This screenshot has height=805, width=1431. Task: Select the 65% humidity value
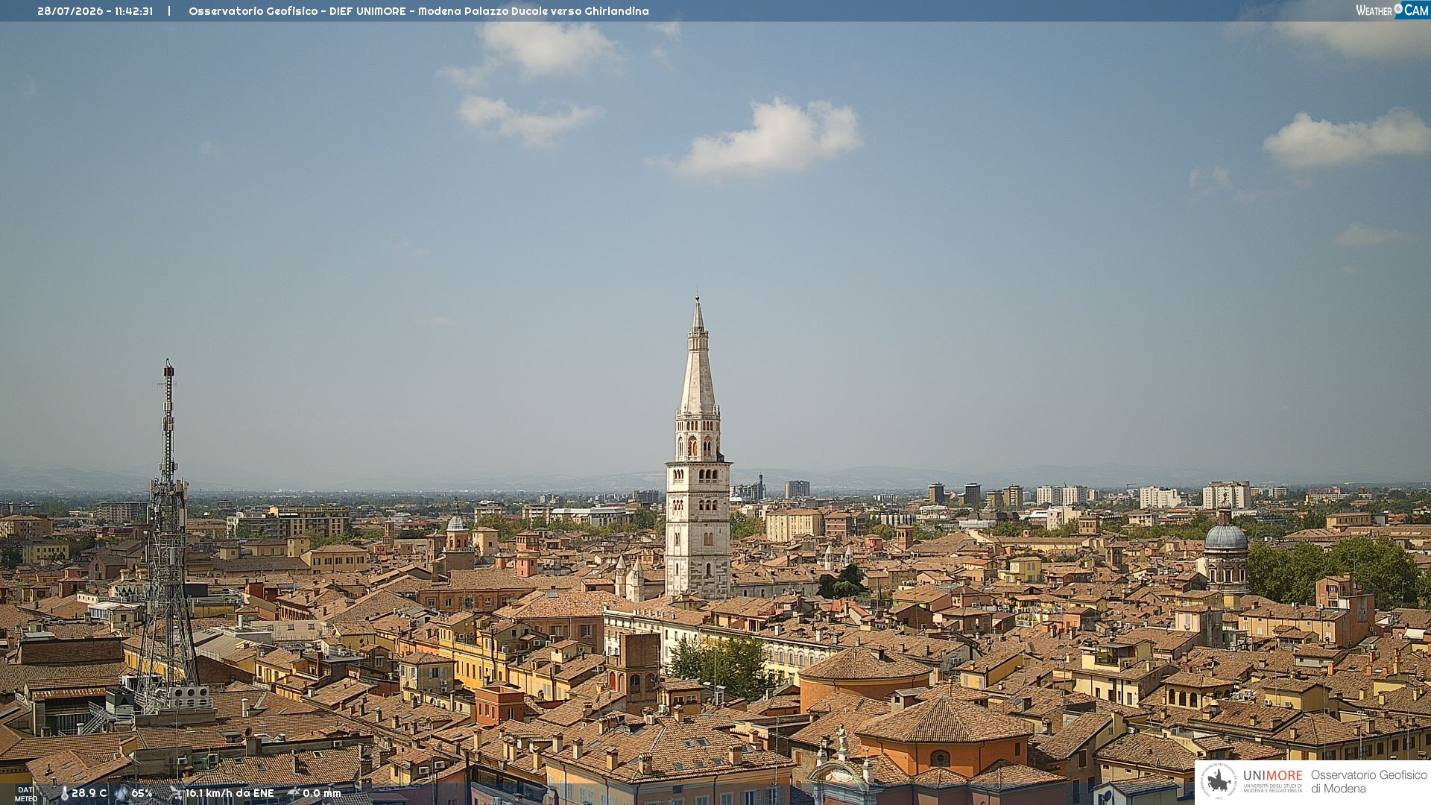(x=142, y=793)
